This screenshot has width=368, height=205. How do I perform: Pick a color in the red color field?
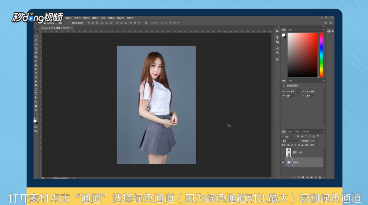[x=302, y=55]
